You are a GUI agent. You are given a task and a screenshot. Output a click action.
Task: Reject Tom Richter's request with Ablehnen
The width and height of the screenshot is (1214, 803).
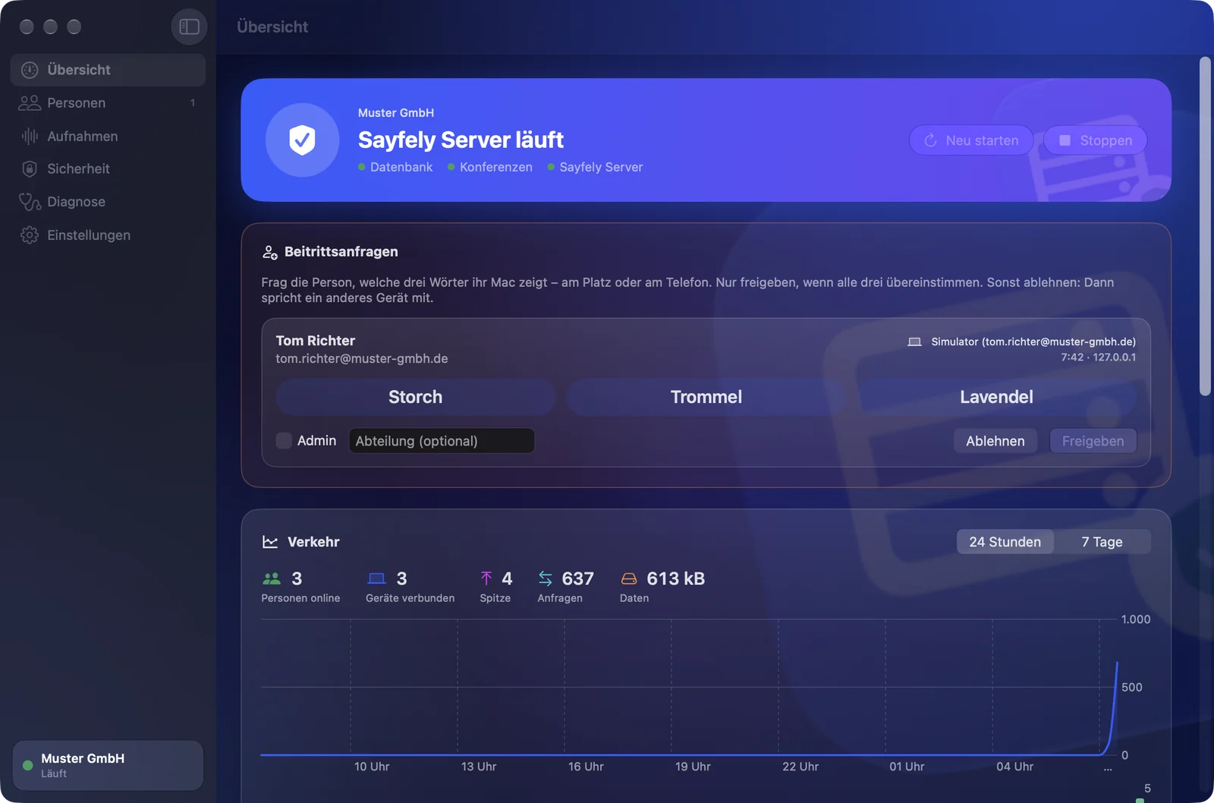995,441
